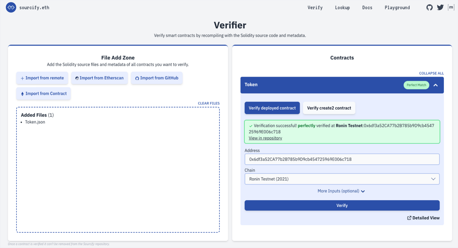The height and width of the screenshot is (248, 458).
Task: Click the Detailed View external-link icon
Action: 409,218
